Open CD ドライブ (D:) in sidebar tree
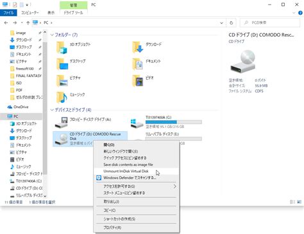The image size is (304, 234). [x=29, y=188]
